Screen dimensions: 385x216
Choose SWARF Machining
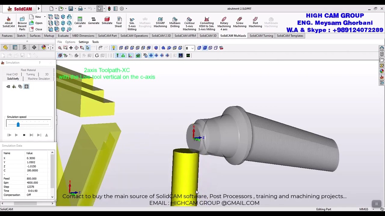point(160,22)
